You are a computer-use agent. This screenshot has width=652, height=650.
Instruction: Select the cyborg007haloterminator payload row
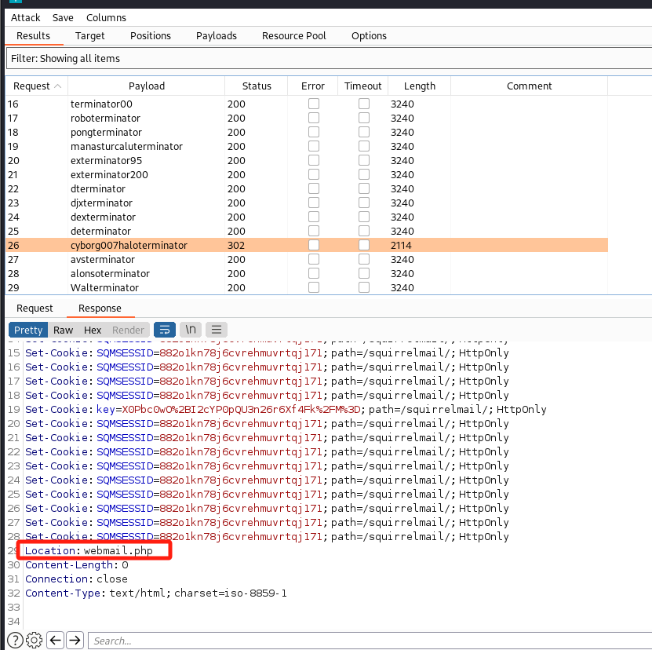[307, 245]
